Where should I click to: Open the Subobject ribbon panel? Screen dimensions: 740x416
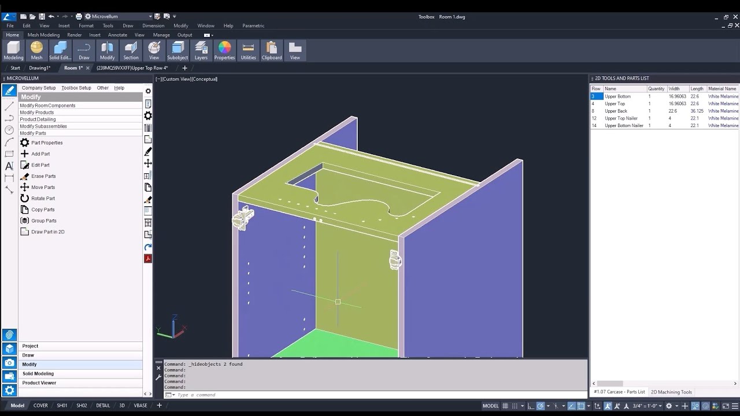point(177,50)
